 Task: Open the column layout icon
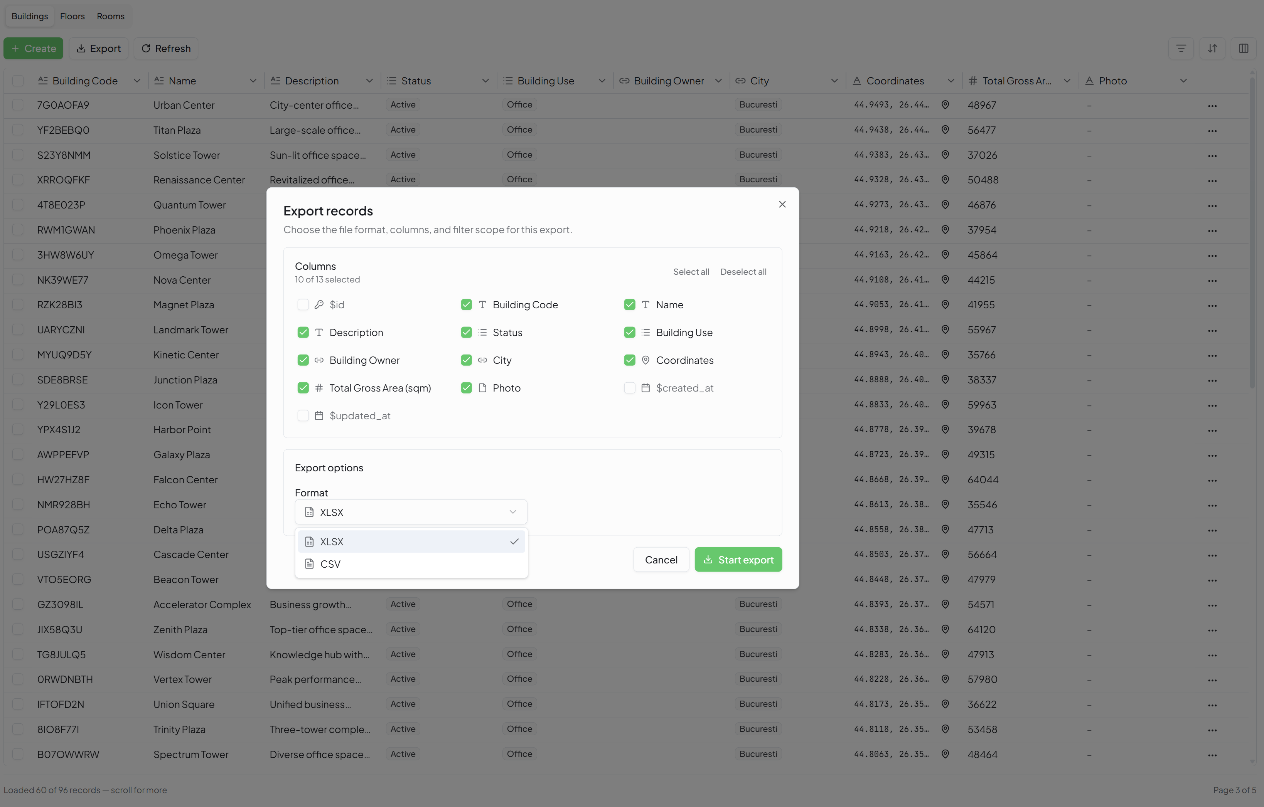pos(1243,48)
